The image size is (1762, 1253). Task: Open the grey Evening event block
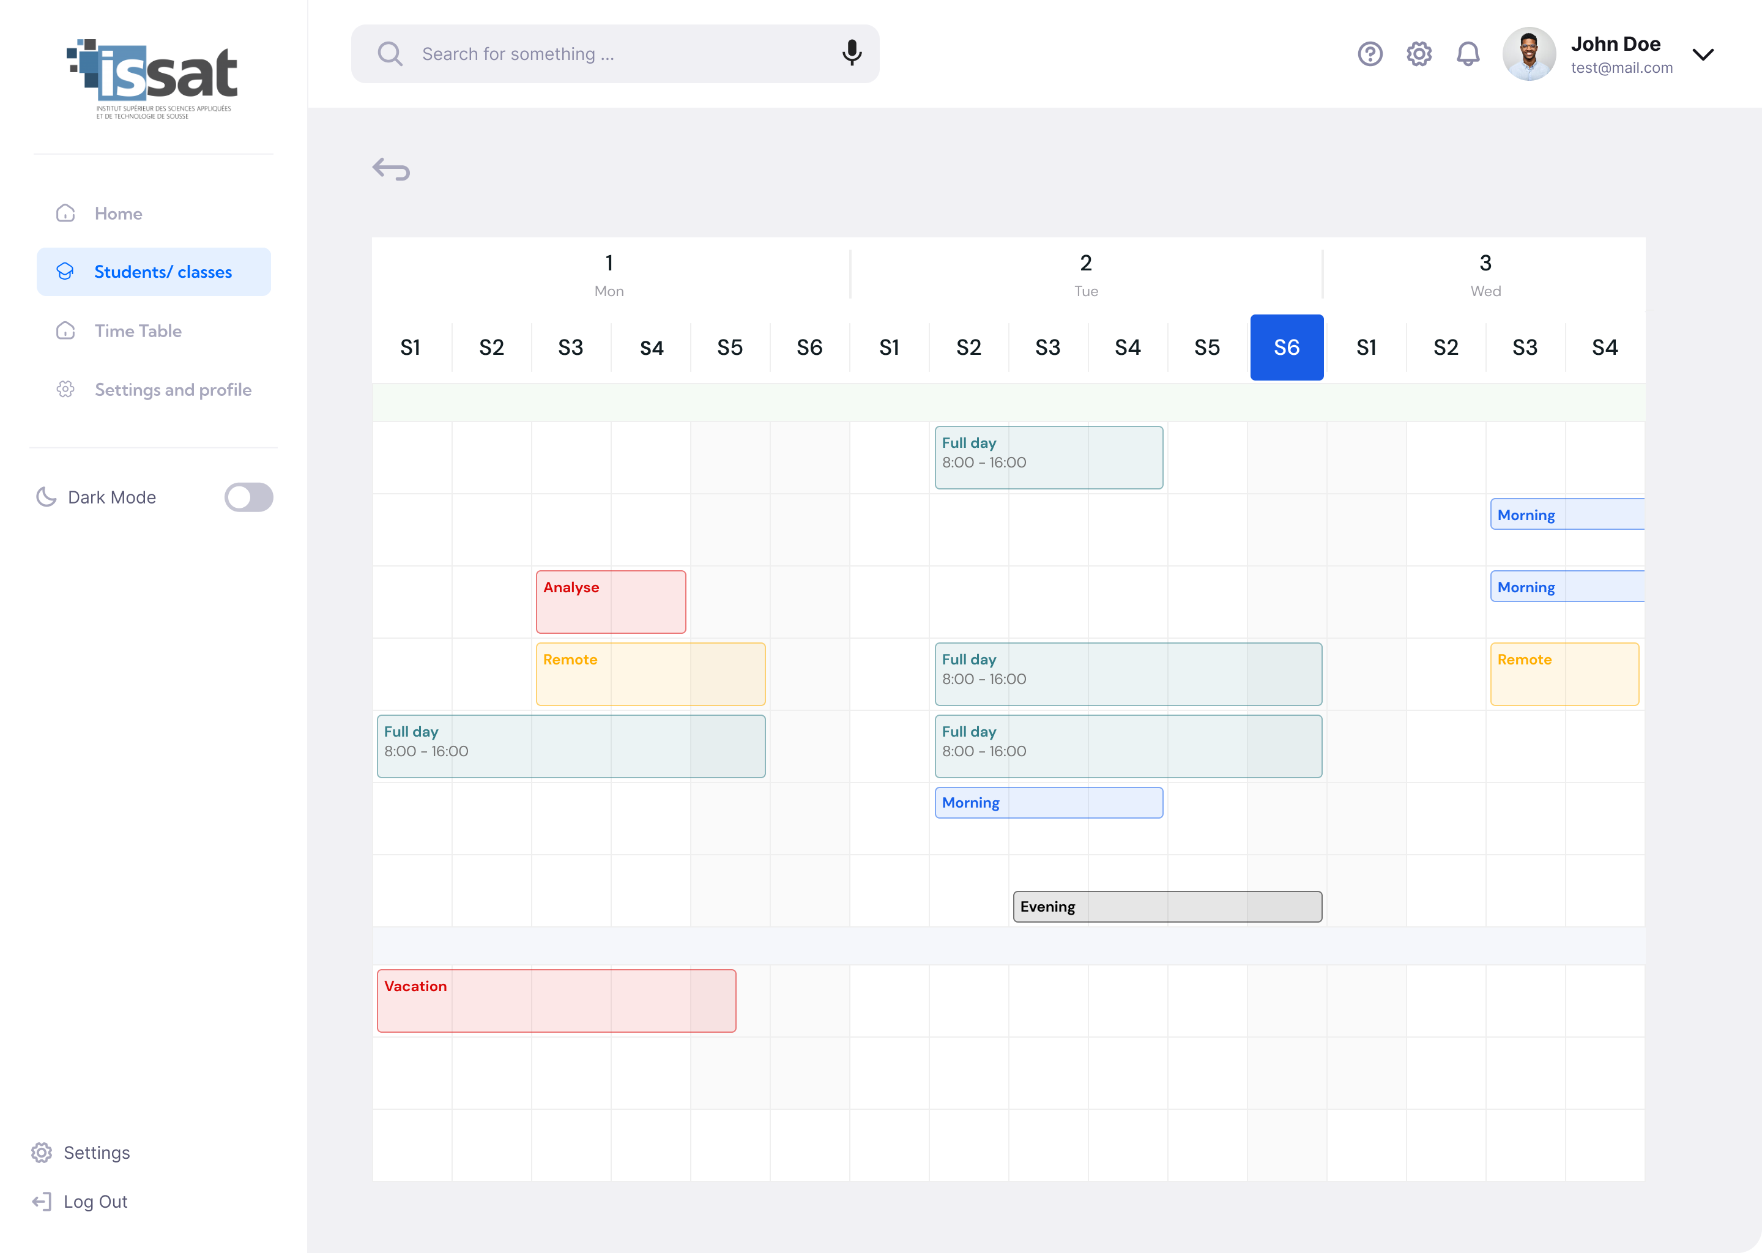pyautogui.click(x=1167, y=907)
